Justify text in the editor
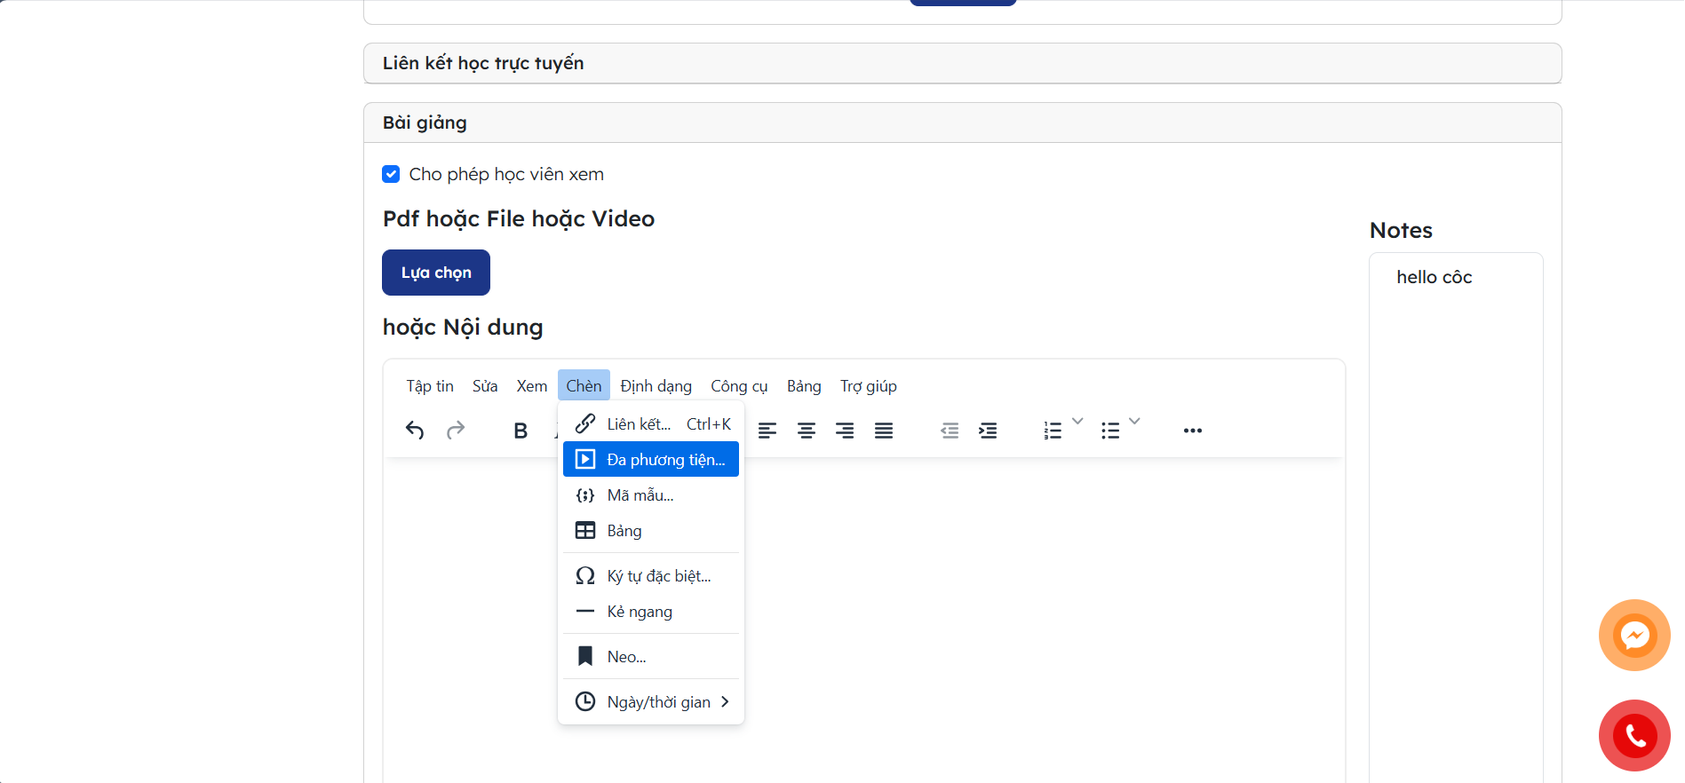The image size is (1685, 783). pos(884,431)
